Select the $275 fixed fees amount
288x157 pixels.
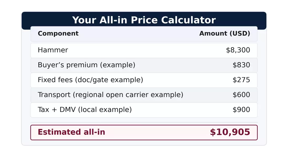241,80
